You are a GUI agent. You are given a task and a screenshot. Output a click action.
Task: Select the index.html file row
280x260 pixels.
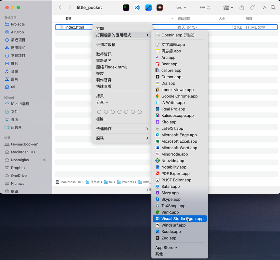[x=166, y=27]
